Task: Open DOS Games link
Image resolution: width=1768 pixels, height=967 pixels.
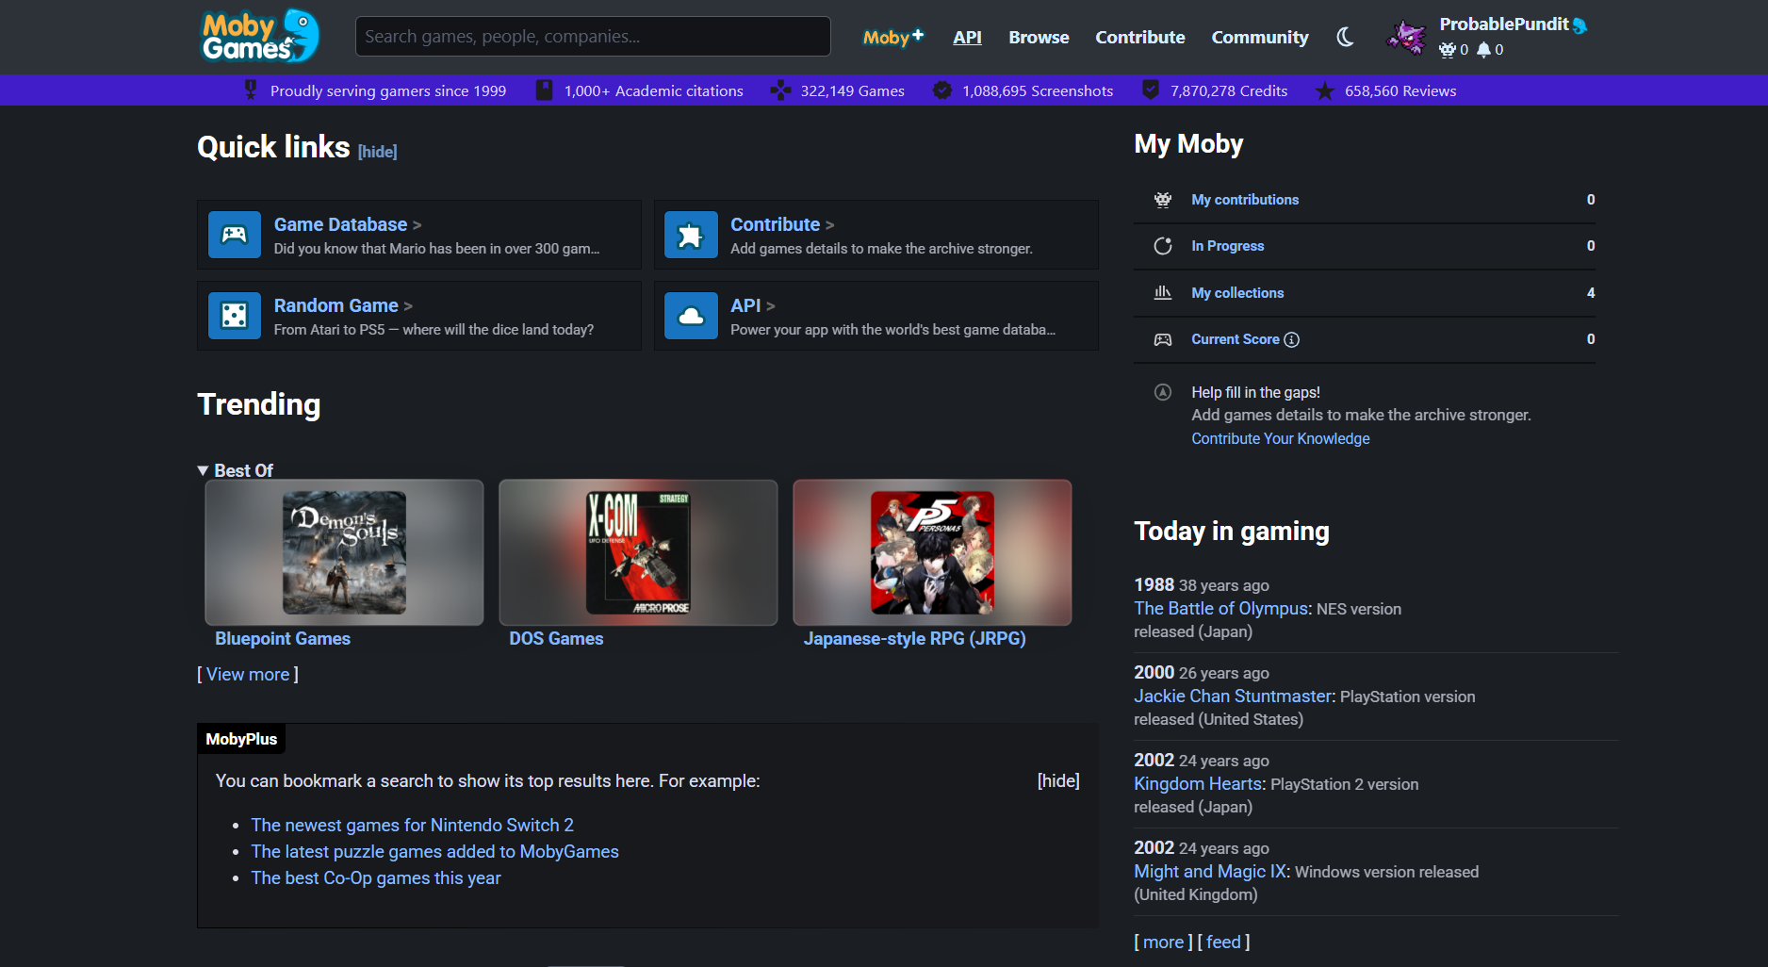Action: pos(556,638)
